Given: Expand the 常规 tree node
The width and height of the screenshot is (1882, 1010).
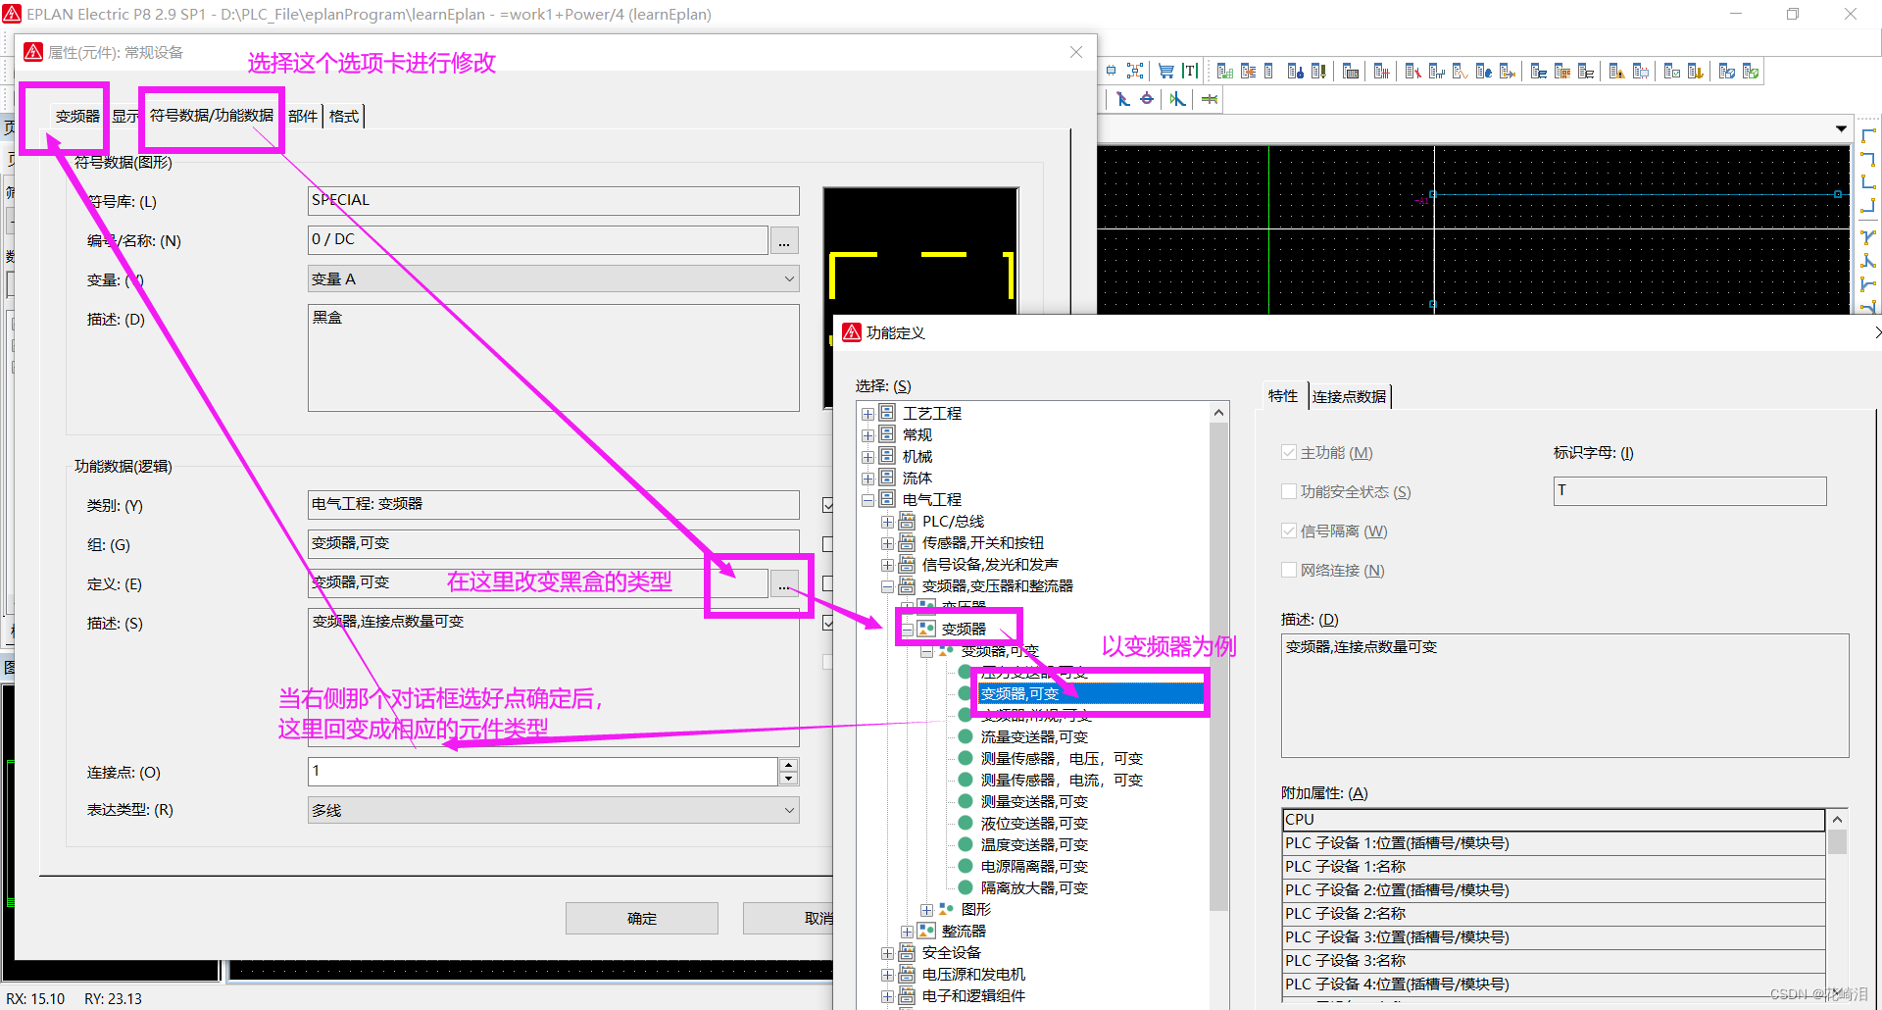Looking at the screenshot, I should click(x=867, y=435).
